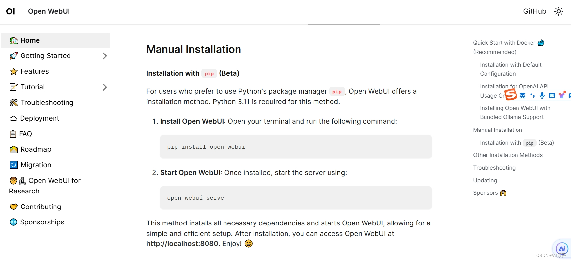The height and width of the screenshot is (261, 571).
Task: Click the globe icon beside Sponsorships
Action: tap(13, 222)
